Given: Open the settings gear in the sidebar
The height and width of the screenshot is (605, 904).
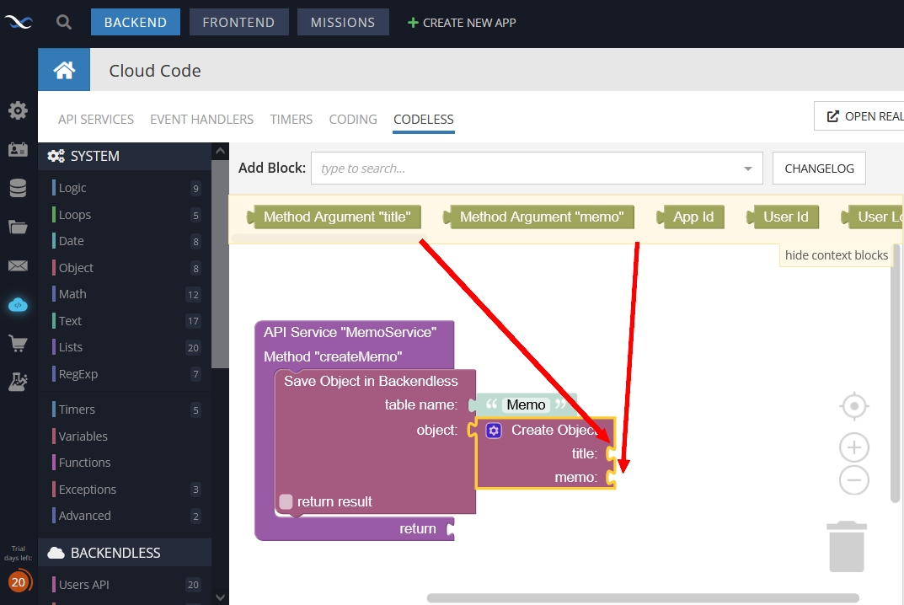Looking at the screenshot, I should 18,110.
